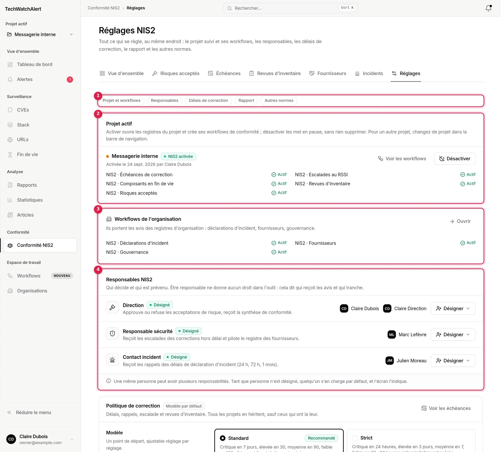501x452 pixels.
Task: Click the ML avatar for Marc Lefèvre
Action: (392, 335)
